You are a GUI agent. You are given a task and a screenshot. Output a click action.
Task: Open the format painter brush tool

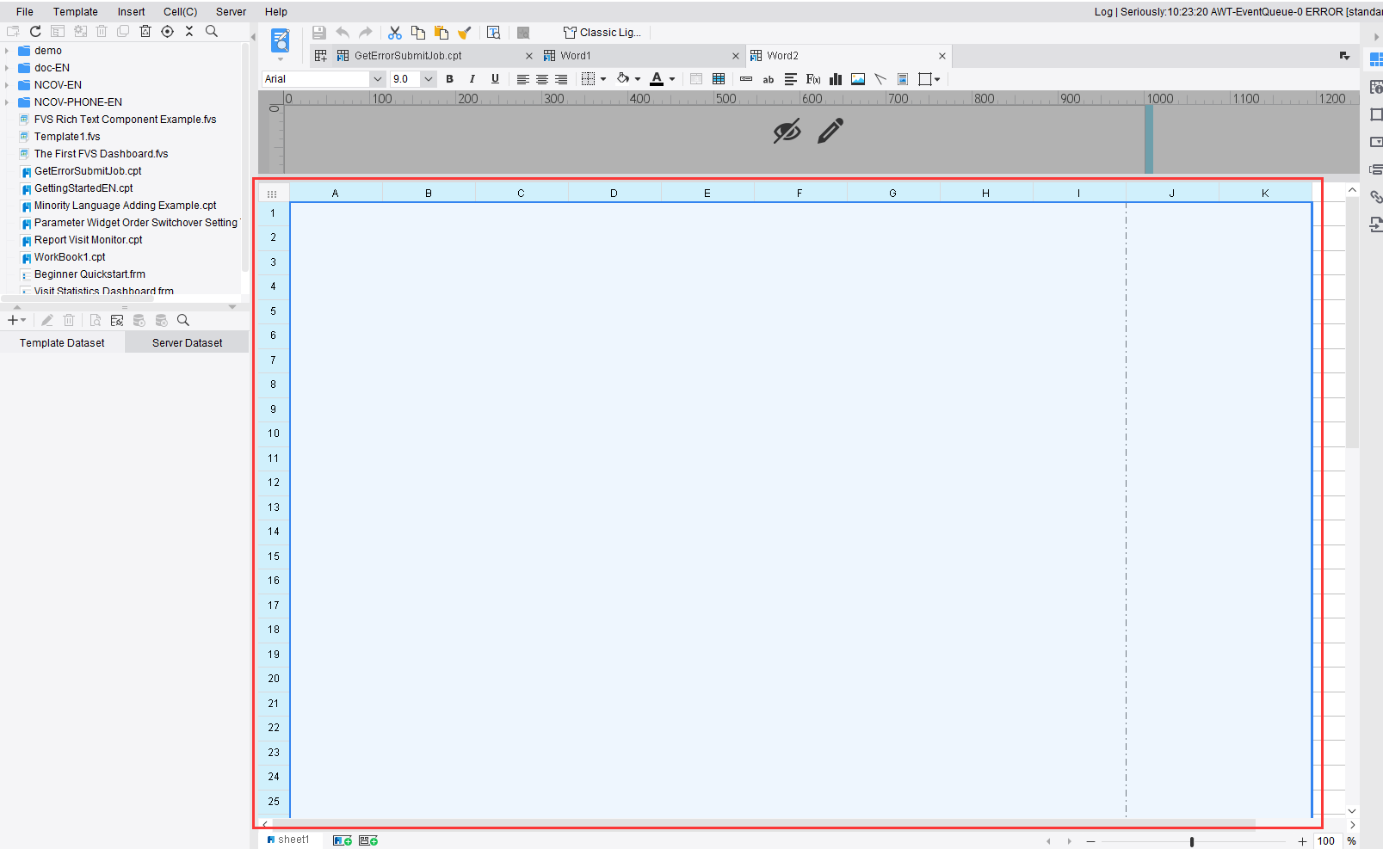pos(465,32)
